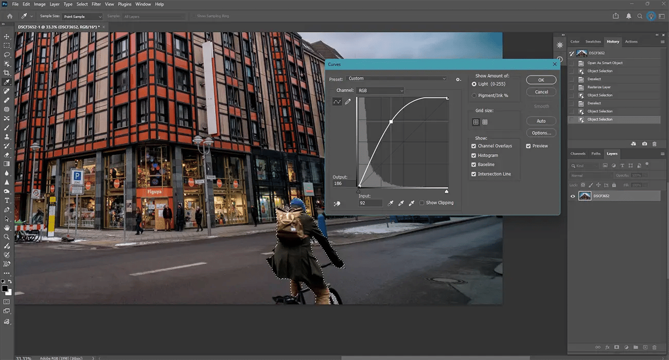Click the Output value field in Curves
This screenshot has width=669, height=360.
click(x=345, y=184)
